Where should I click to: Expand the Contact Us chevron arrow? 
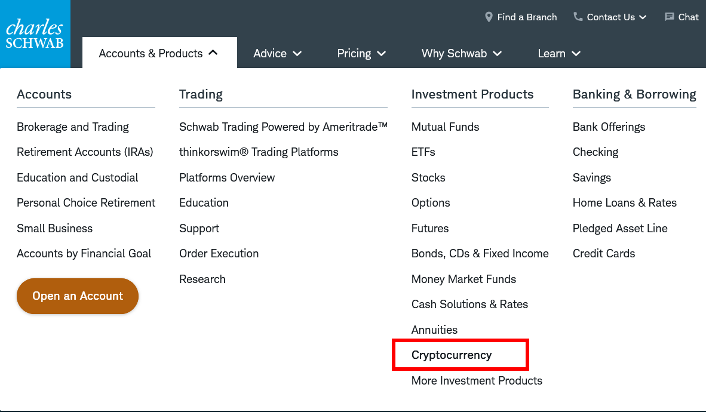(x=643, y=17)
